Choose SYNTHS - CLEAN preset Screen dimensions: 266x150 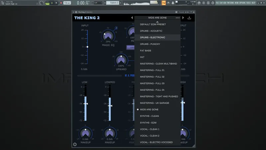coord(157,116)
